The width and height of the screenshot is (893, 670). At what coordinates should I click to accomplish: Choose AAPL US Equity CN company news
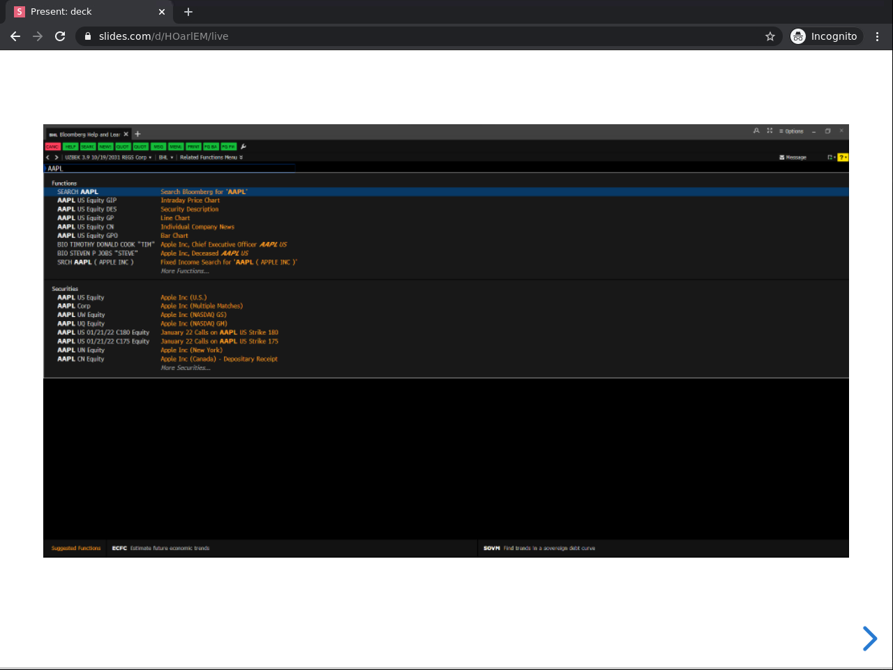(446, 227)
